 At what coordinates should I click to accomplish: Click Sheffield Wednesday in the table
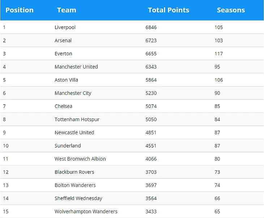coord(78,198)
